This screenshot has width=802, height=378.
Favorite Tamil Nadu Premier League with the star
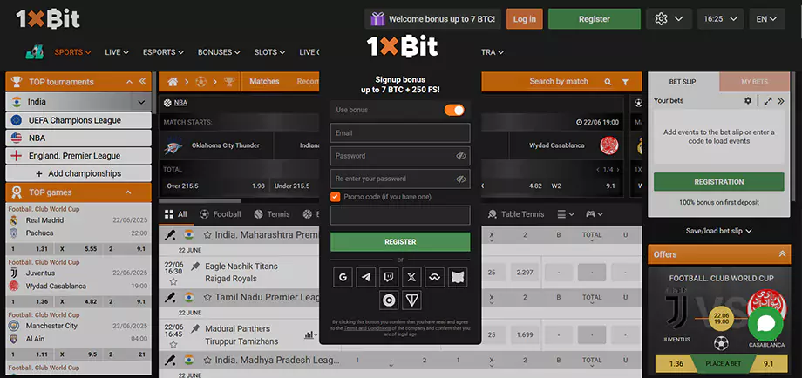point(207,297)
